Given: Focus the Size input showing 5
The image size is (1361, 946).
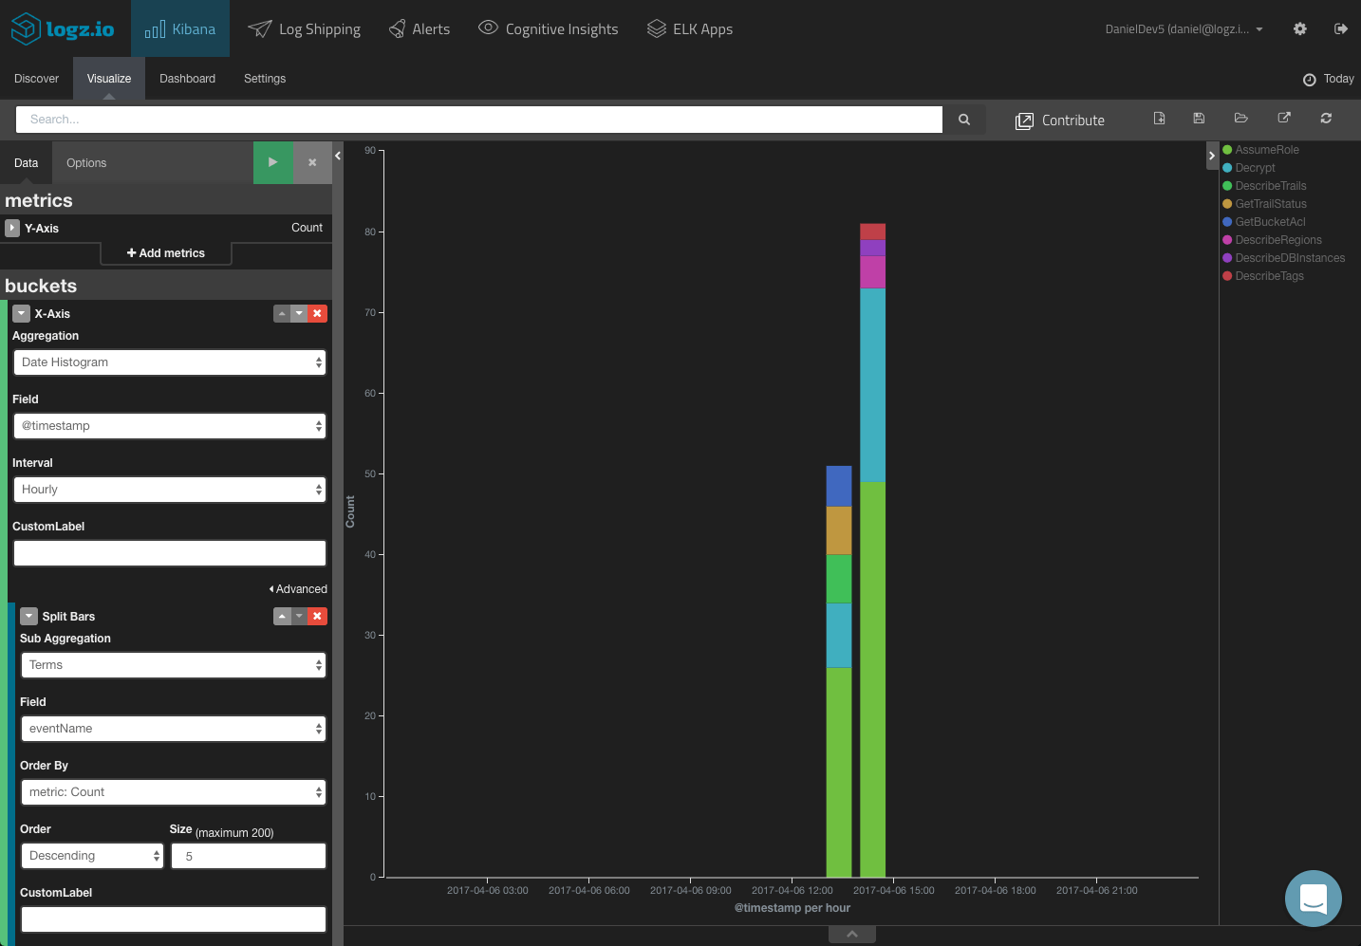Looking at the screenshot, I should [x=249, y=856].
